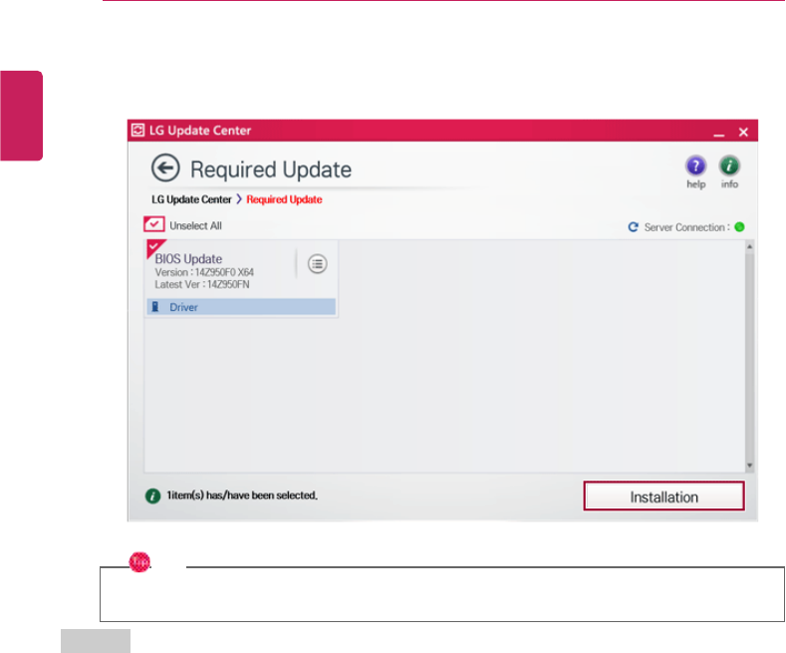
Task: Click the scrollbar down arrow
Action: tap(749, 466)
